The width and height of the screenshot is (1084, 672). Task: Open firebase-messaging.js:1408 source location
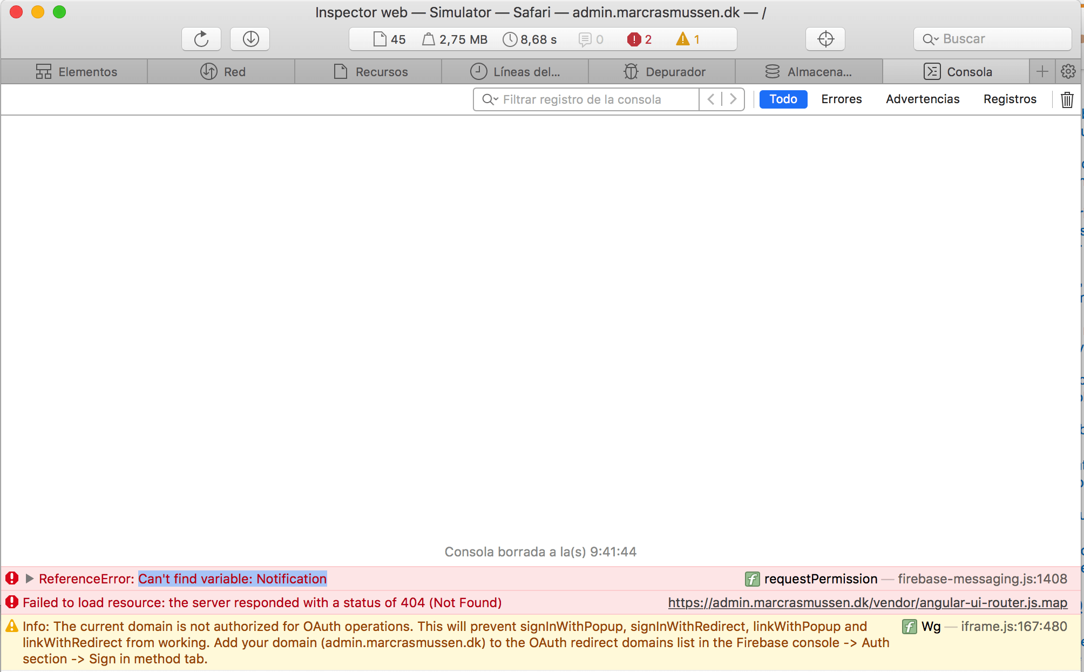click(983, 579)
